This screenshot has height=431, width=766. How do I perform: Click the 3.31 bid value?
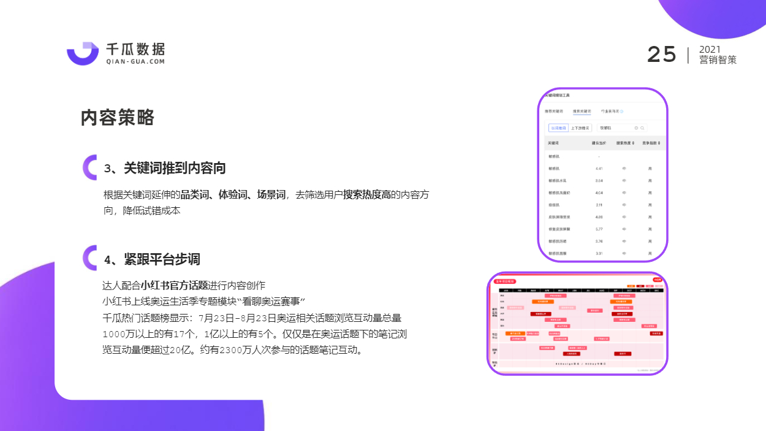tap(599, 253)
